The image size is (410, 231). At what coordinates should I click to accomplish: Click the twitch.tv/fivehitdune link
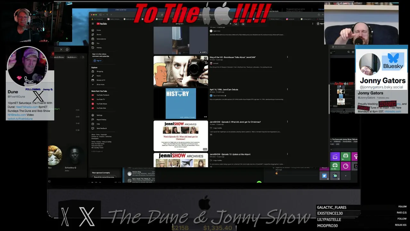[20, 119]
